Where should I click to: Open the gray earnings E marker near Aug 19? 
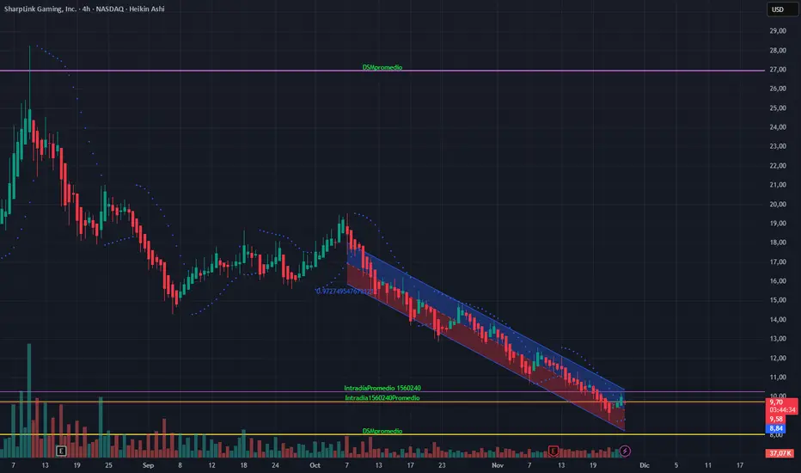click(x=61, y=451)
